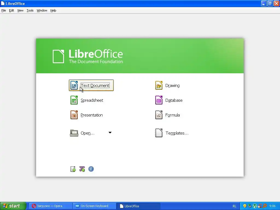Close the LibreOffice window
Viewport: 280px width, 210px height.
276,3
